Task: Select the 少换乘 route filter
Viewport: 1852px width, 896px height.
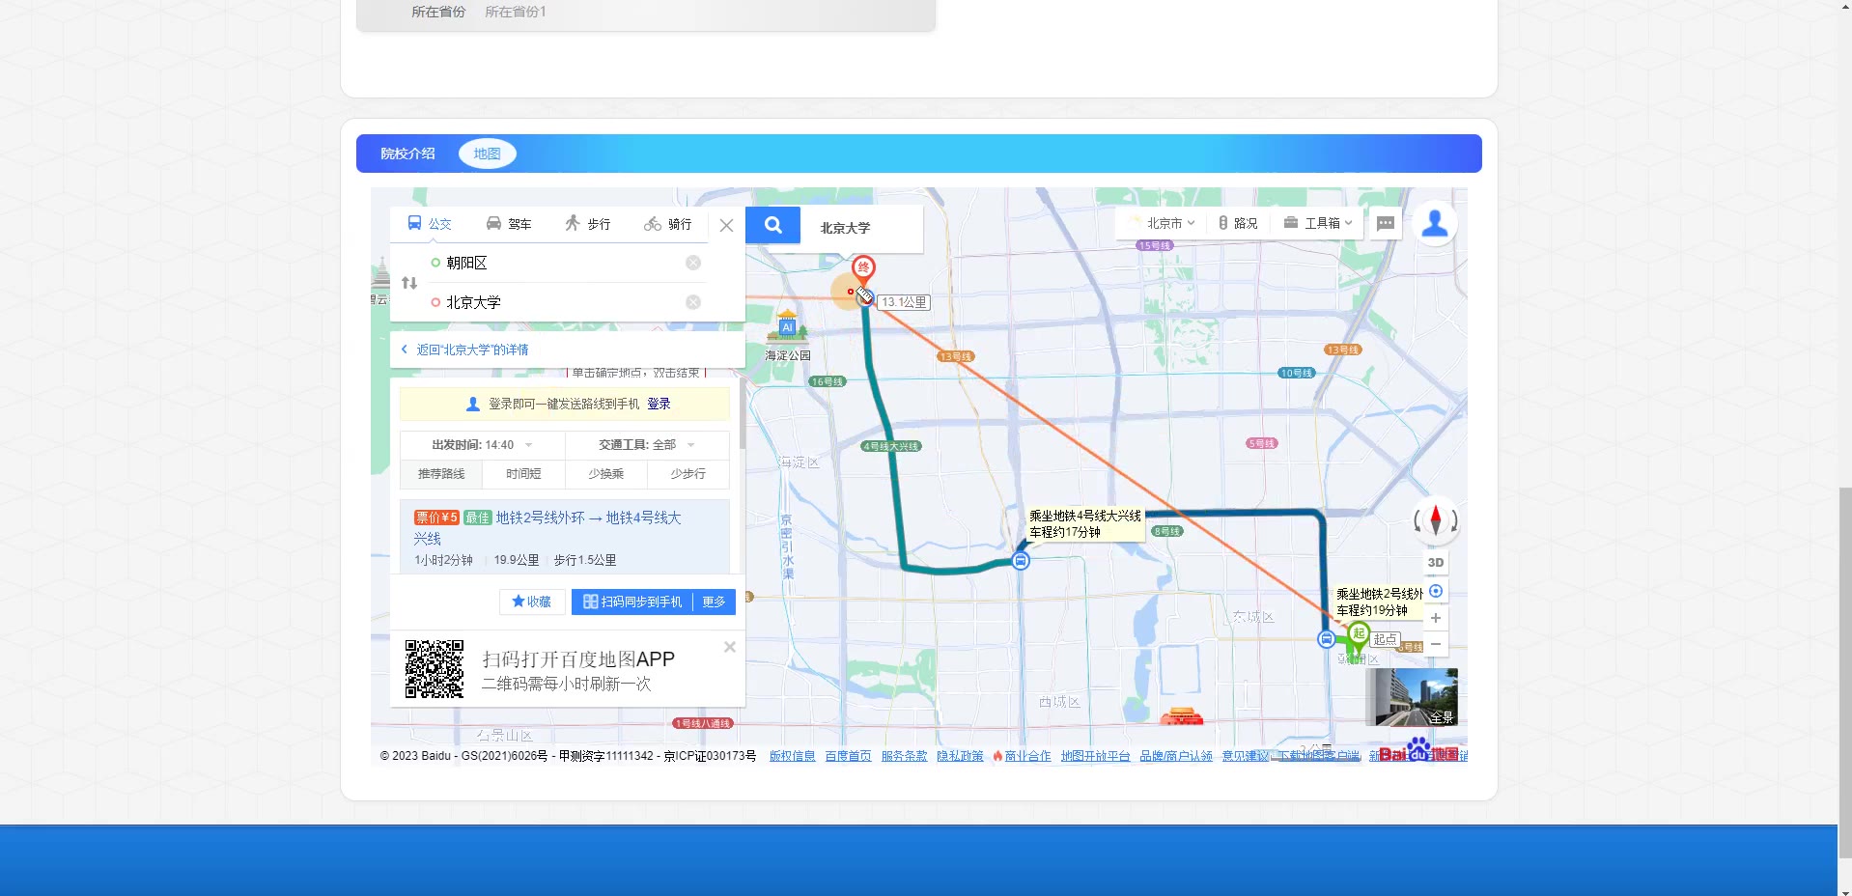Action: (605, 474)
